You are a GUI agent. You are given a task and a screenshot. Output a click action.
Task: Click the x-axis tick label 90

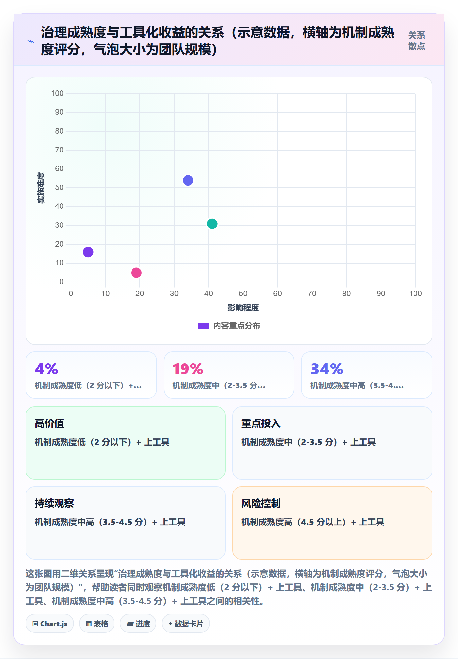(381, 294)
